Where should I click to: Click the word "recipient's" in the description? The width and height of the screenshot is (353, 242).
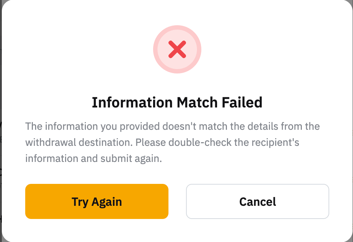pos(278,143)
